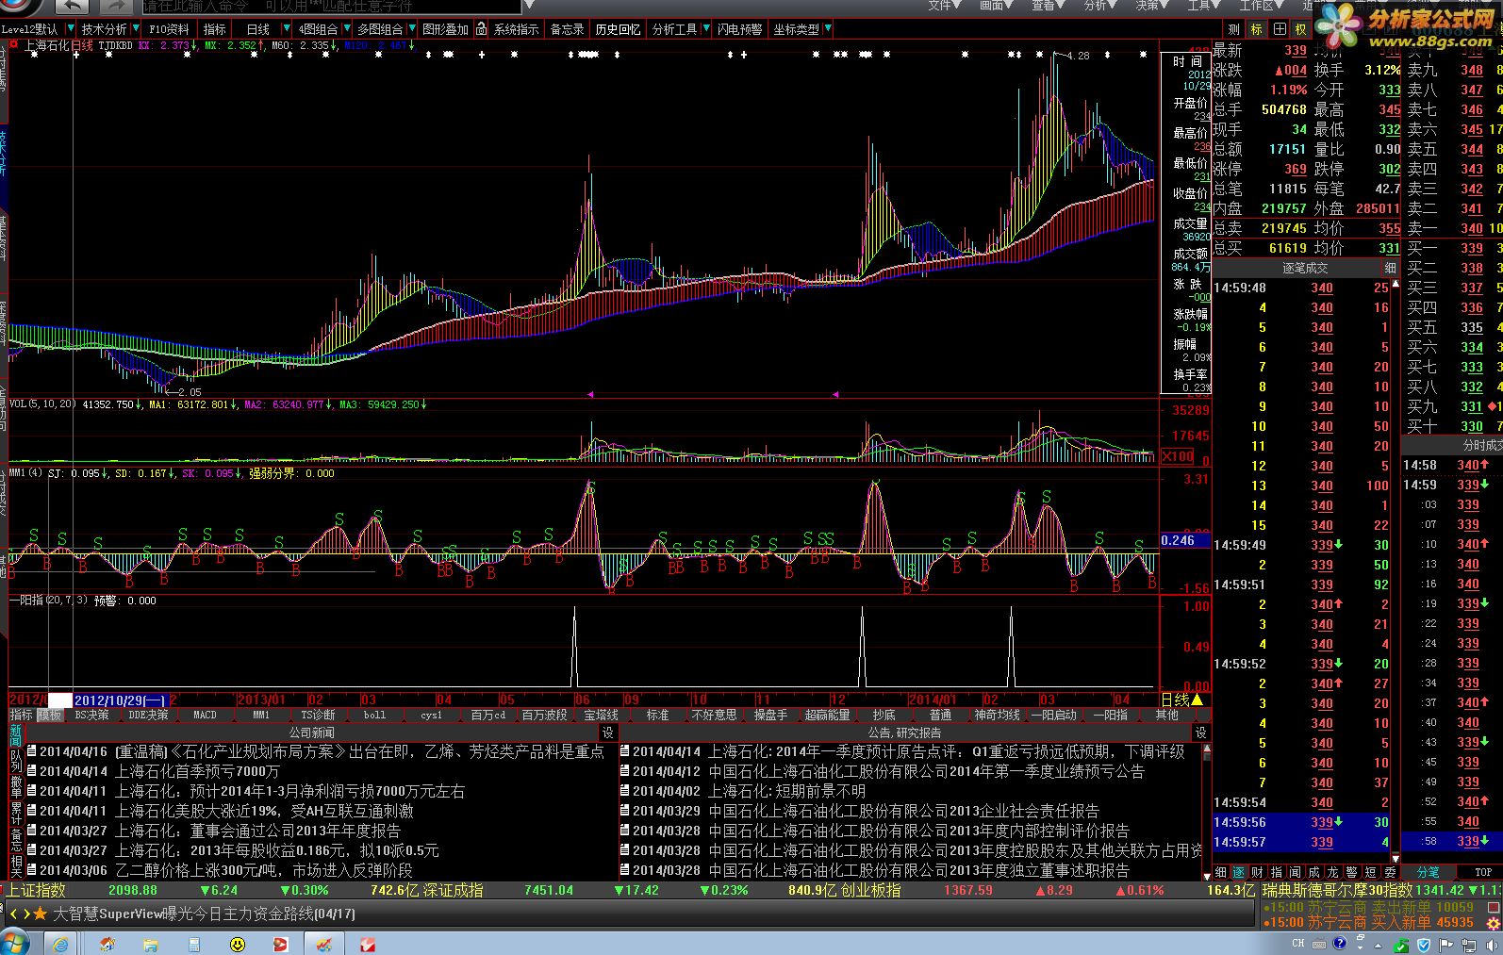Expand the 多图组合 dropdown arrow
1503x955 pixels.
(411, 29)
